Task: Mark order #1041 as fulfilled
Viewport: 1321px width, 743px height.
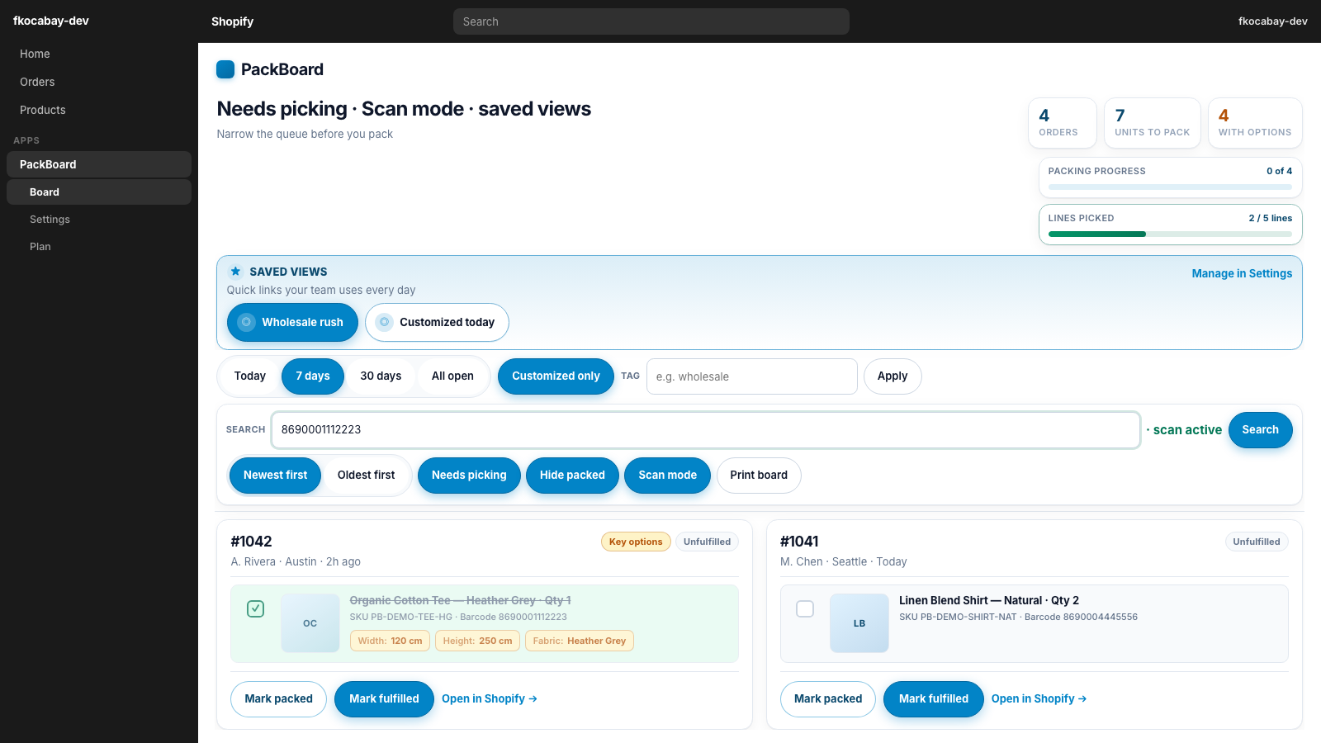Action: tap(934, 699)
